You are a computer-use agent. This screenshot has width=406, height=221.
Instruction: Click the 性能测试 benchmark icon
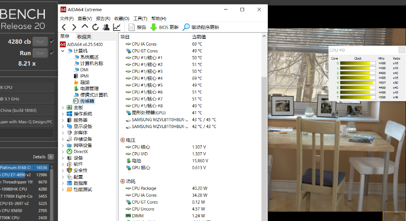(69, 190)
